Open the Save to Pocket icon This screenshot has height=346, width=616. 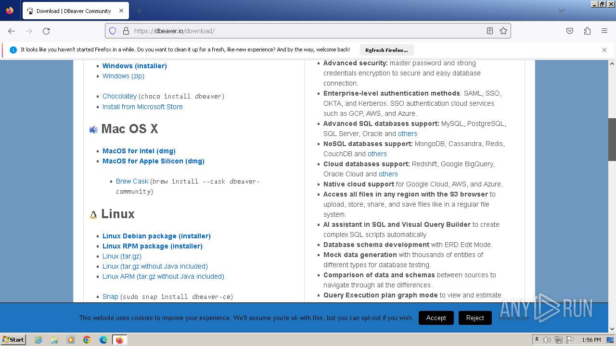point(570,31)
